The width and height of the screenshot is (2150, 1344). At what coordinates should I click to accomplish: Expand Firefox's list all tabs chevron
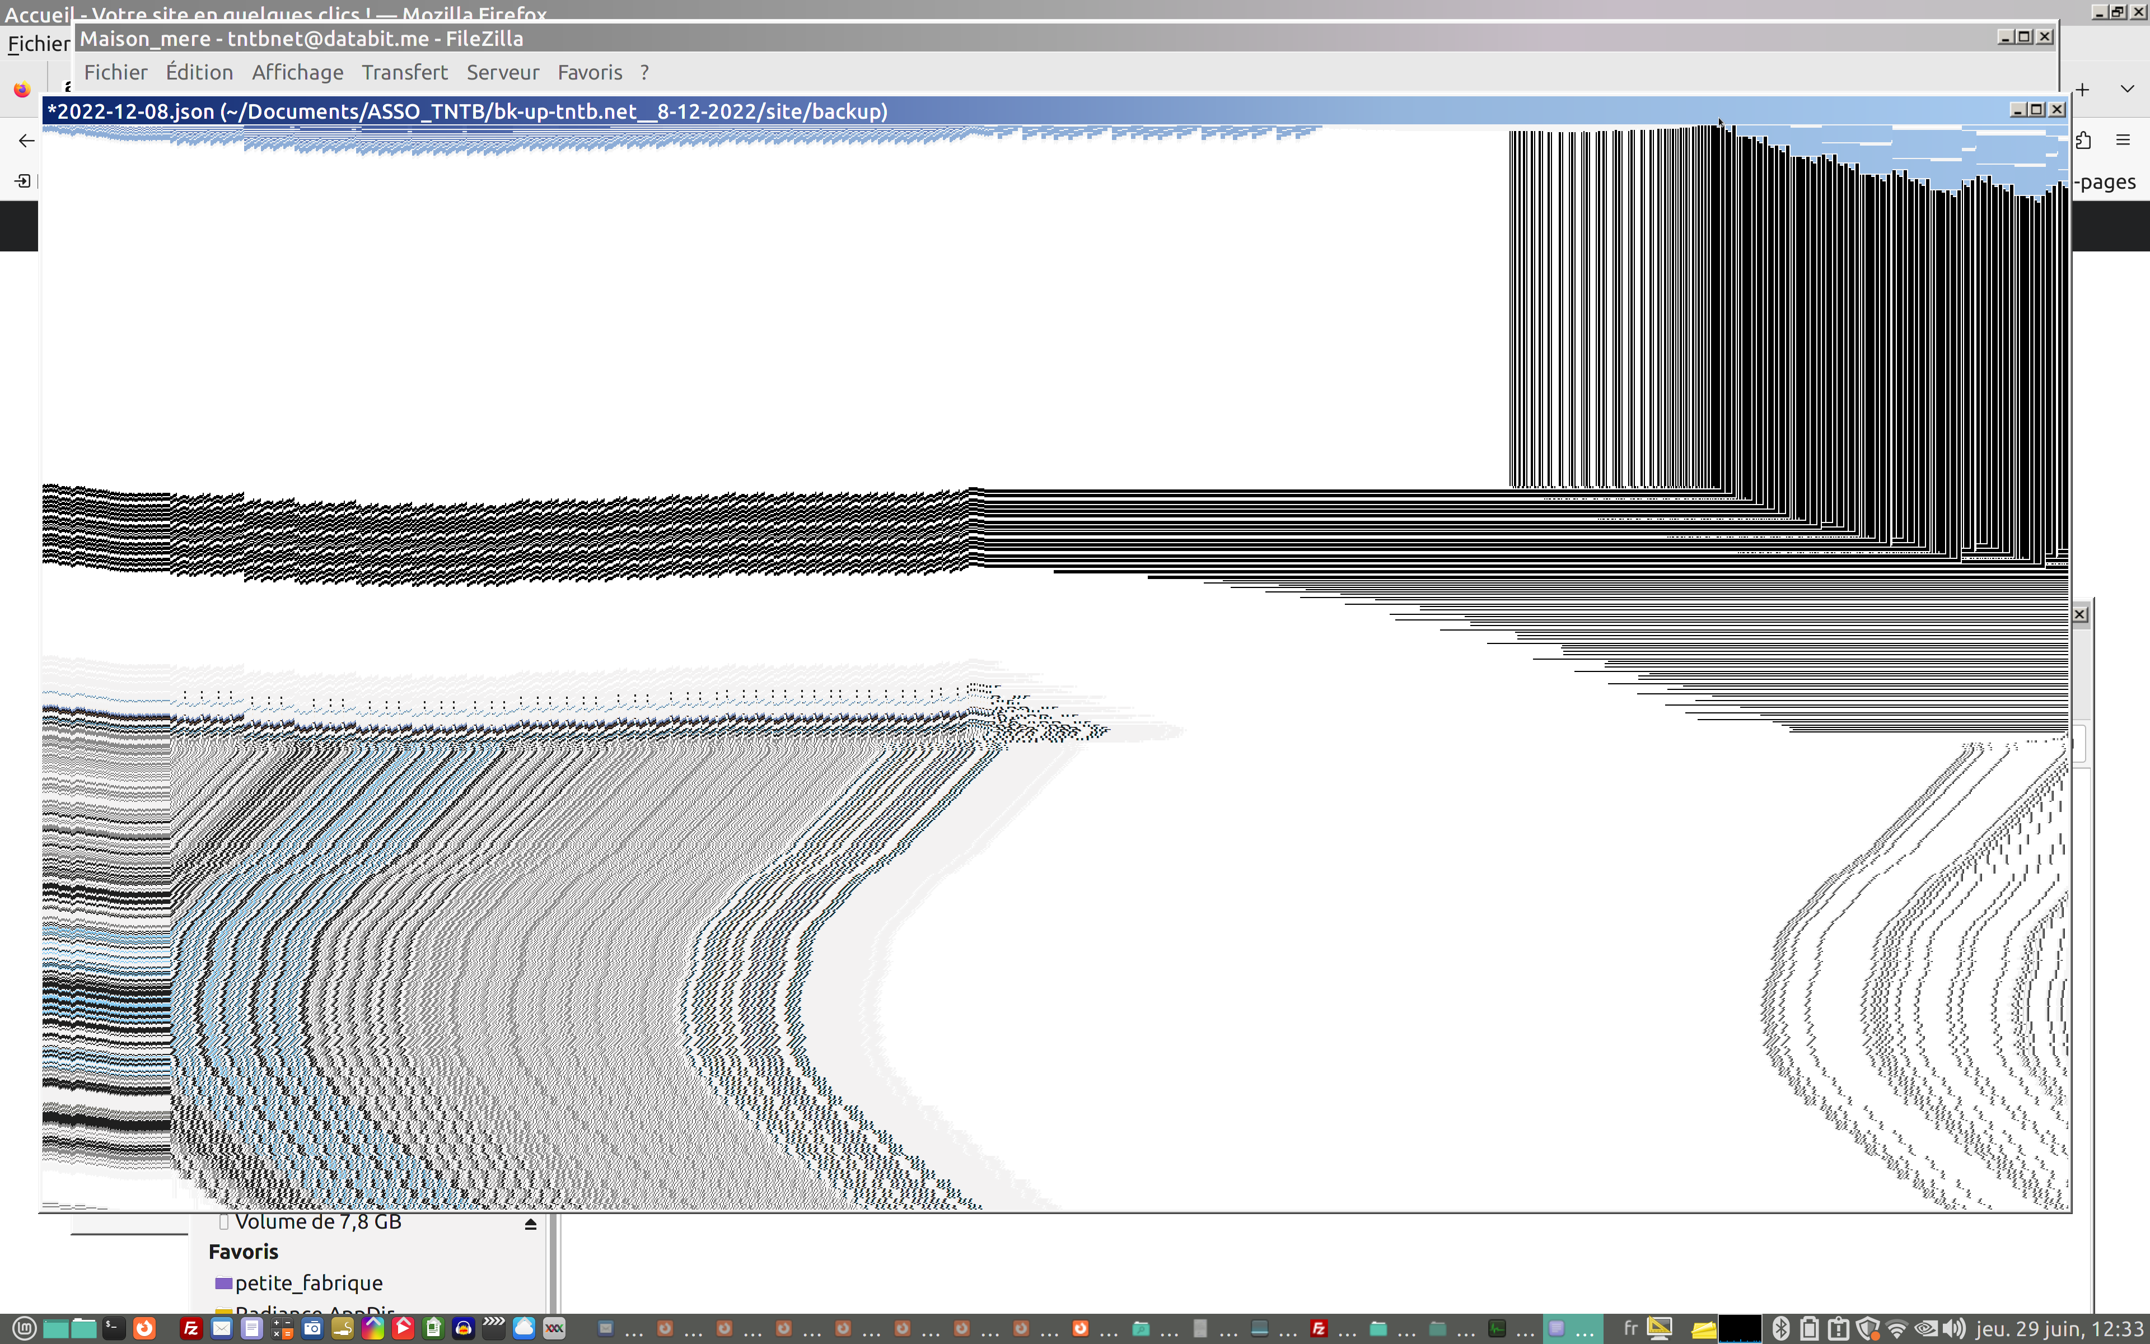coord(2127,89)
